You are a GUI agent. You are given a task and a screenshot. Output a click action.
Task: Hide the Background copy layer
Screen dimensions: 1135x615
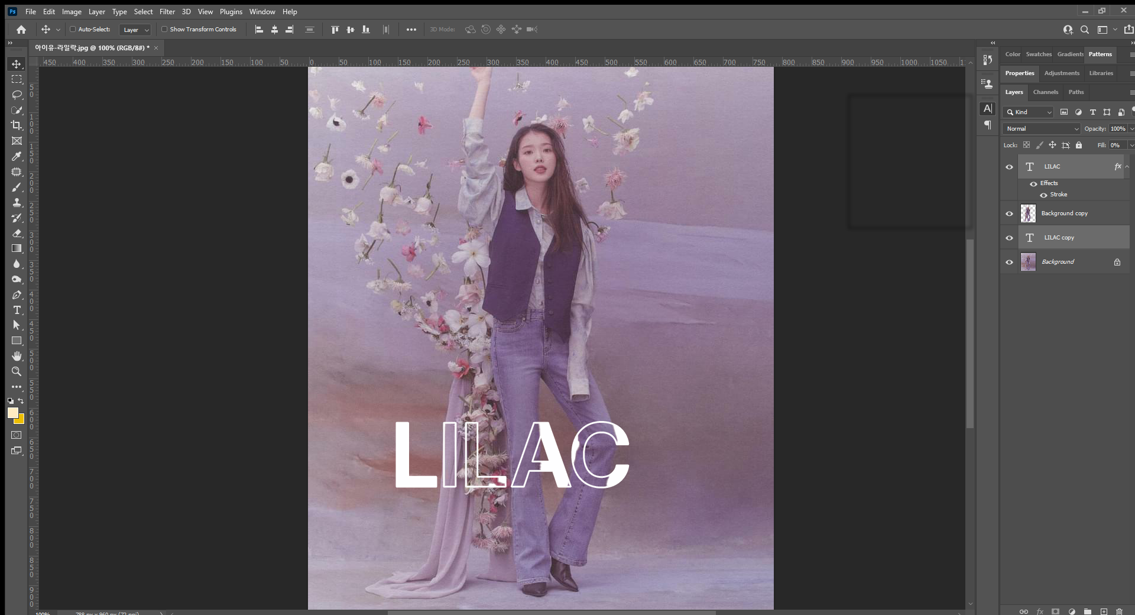(x=1009, y=213)
